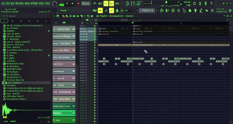Viewport: 233px width, 124px height.
Task: Open the audio editor scissors icon
Action: [200, 4]
